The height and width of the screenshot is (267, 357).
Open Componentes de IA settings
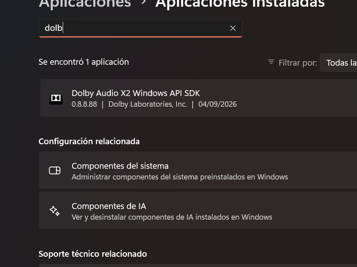coord(198,210)
